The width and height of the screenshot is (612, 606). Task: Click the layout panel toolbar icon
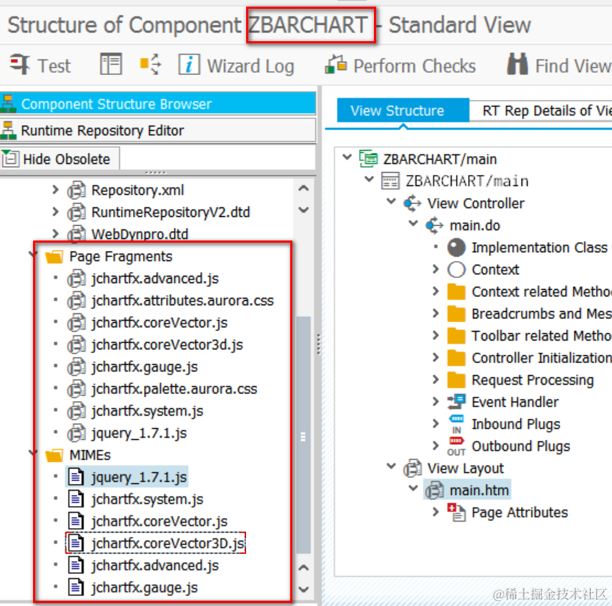(x=111, y=64)
